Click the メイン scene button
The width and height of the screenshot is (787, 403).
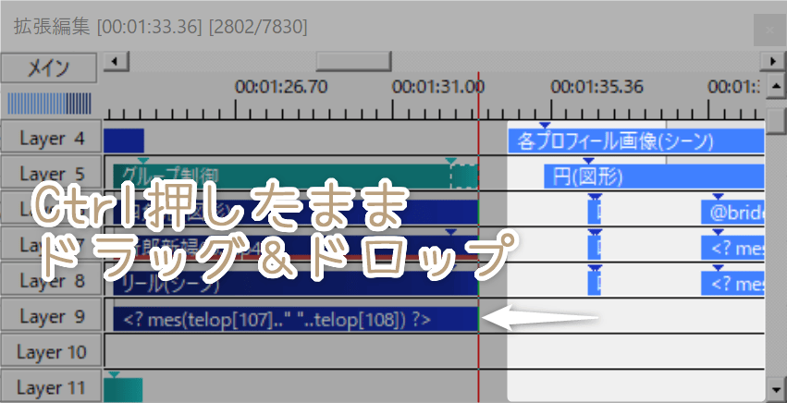[x=49, y=67]
